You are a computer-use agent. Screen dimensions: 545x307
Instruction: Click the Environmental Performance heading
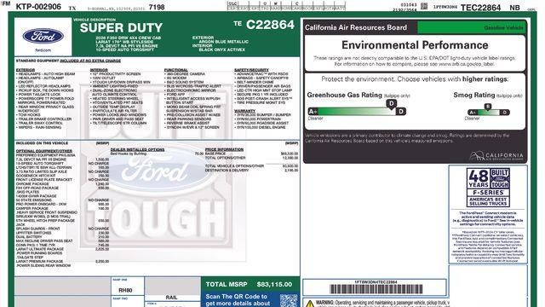(415, 45)
